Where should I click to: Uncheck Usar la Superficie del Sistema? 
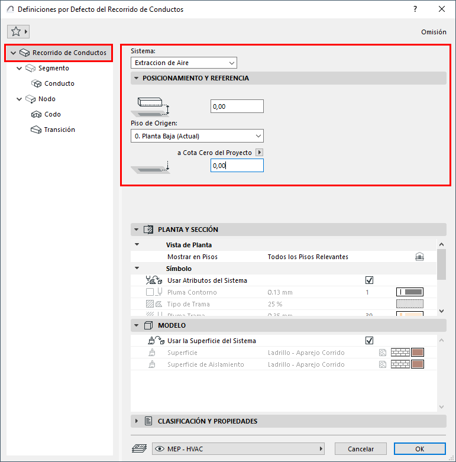(x=369, y=341)
